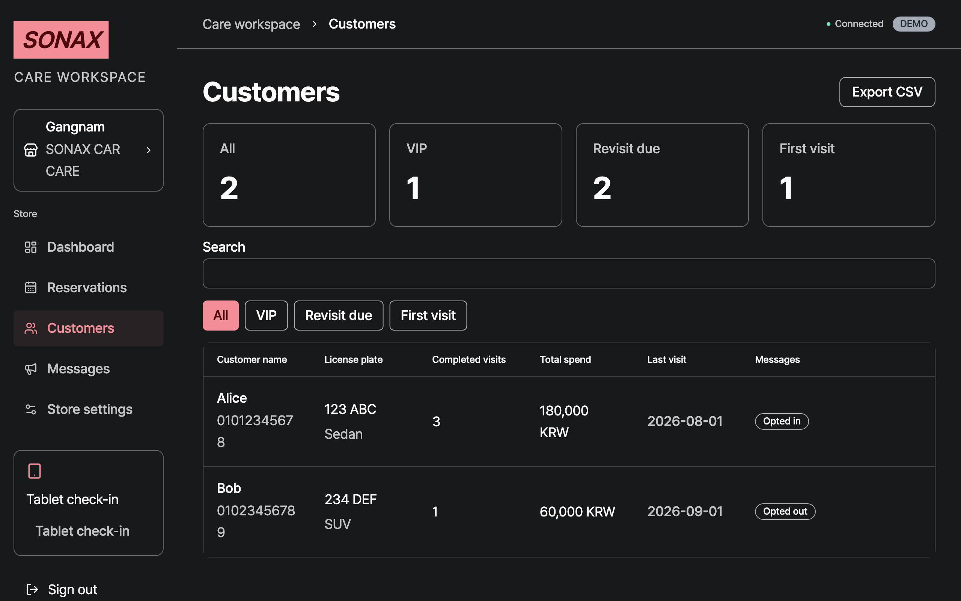The image size is (961, 601).
Task: Click the Last visit column header
Action: point(667,359)
